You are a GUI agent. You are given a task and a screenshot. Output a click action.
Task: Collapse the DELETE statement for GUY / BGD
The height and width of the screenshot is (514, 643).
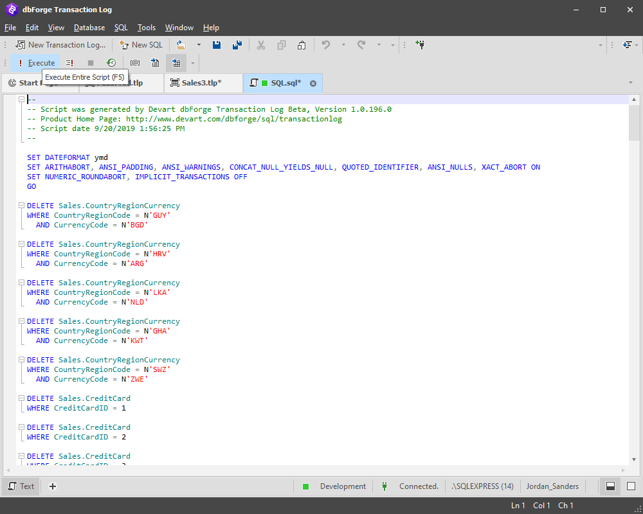click(x=22, y=206)
